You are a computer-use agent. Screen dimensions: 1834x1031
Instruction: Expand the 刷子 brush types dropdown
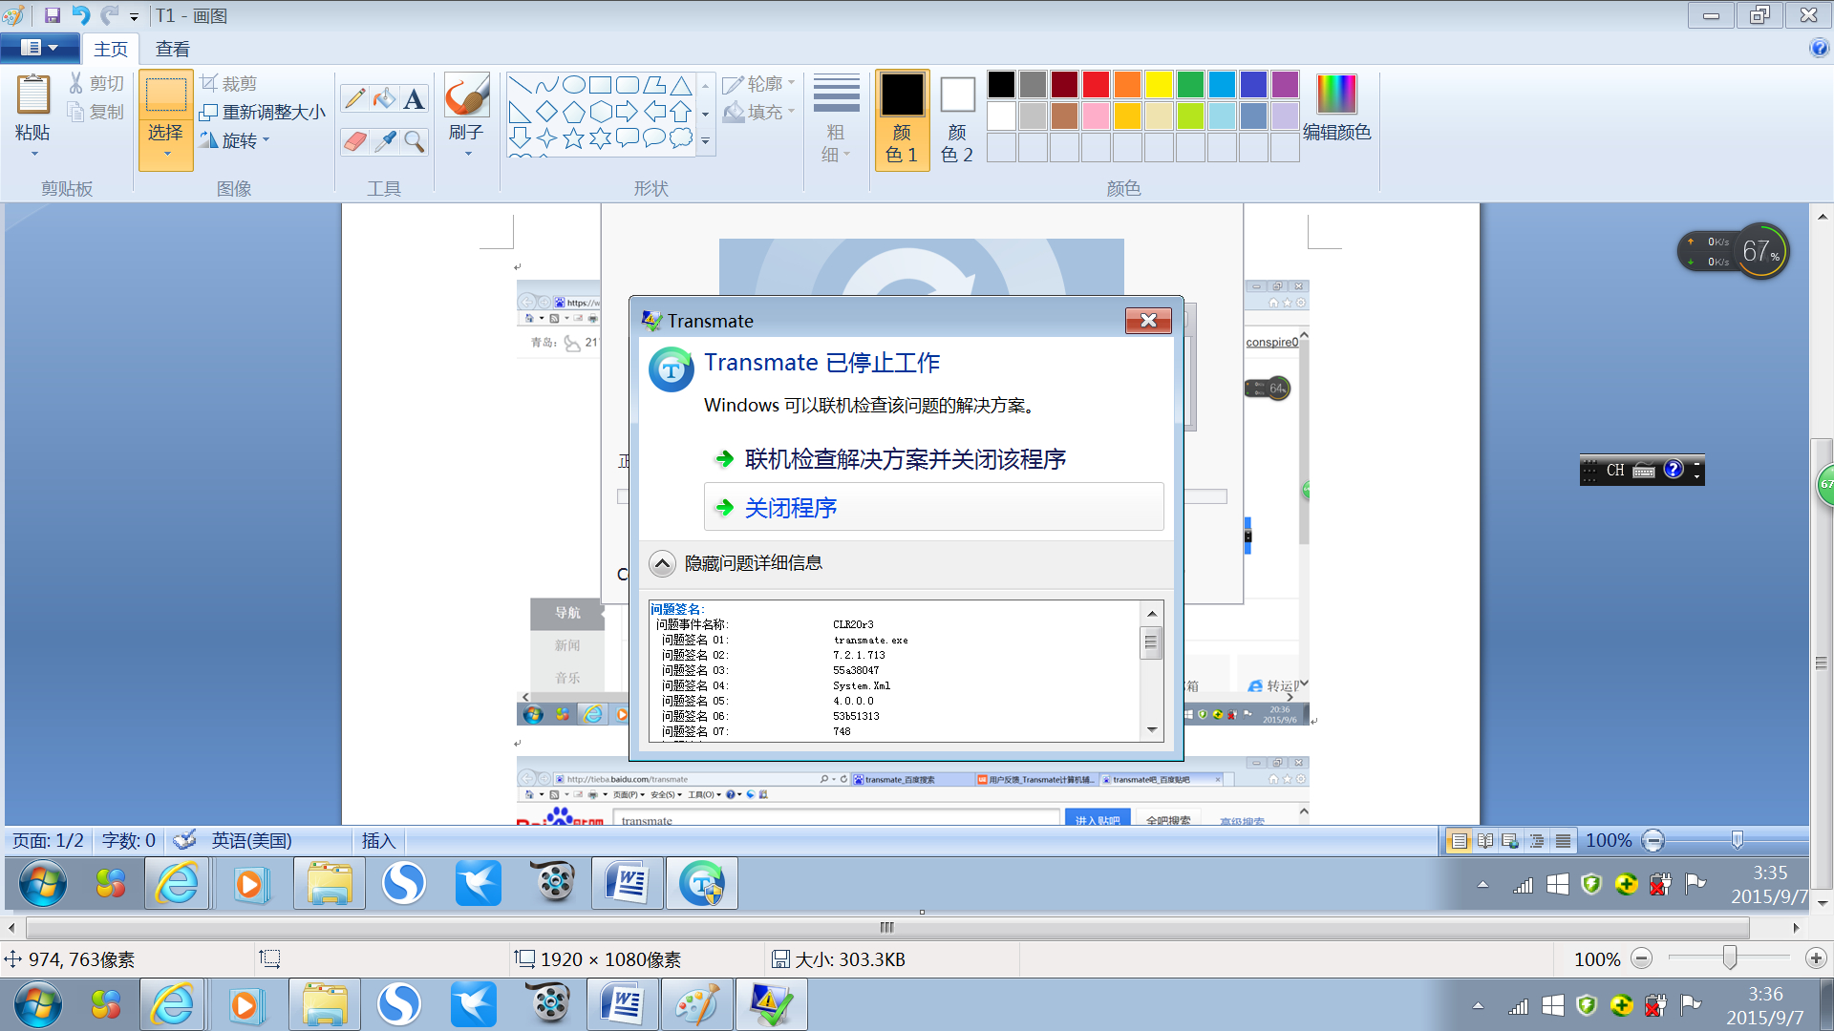click(x=467, y=154)
